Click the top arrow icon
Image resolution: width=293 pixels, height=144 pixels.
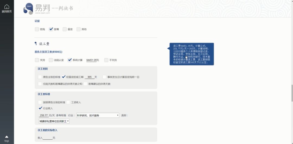7,137
